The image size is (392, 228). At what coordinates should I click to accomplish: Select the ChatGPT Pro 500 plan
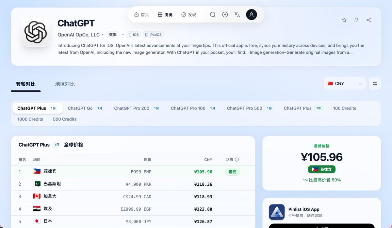click(250, 108)
